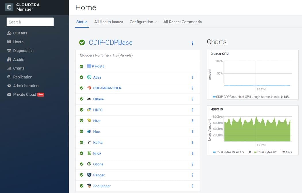Open the HBase service link
Screen dimensions: 302x193
coord(99,99)
